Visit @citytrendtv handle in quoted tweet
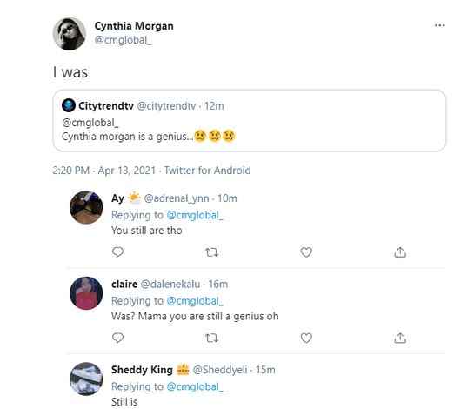Image resolution: width=454 pixels, height=409 pixels. [x=166, y=106]
